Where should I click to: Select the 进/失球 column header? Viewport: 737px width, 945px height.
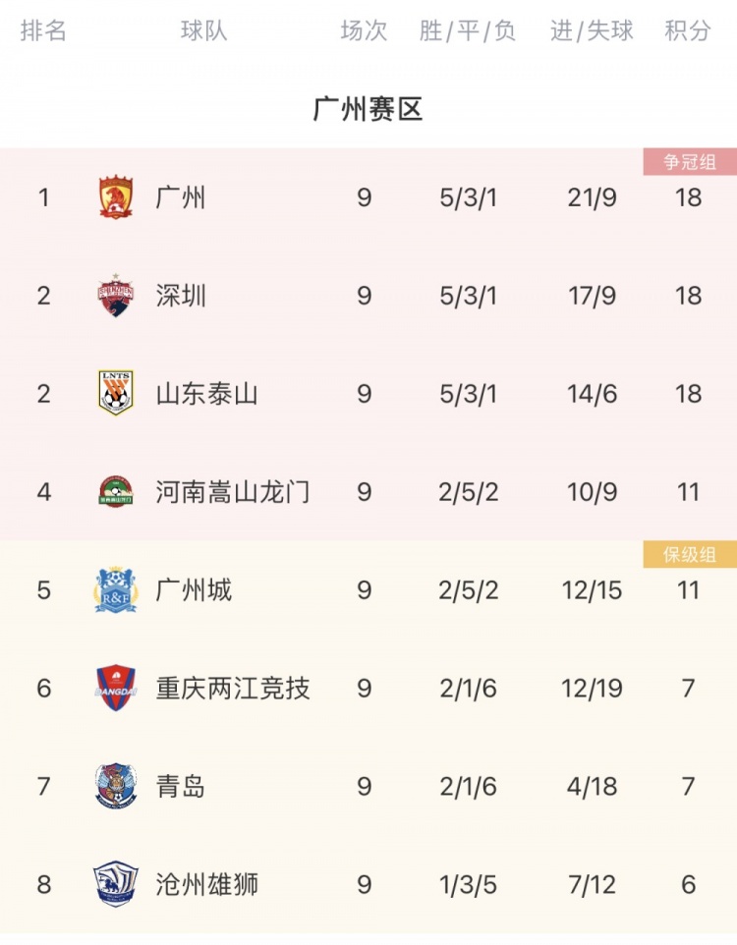(x=592, y=30)
